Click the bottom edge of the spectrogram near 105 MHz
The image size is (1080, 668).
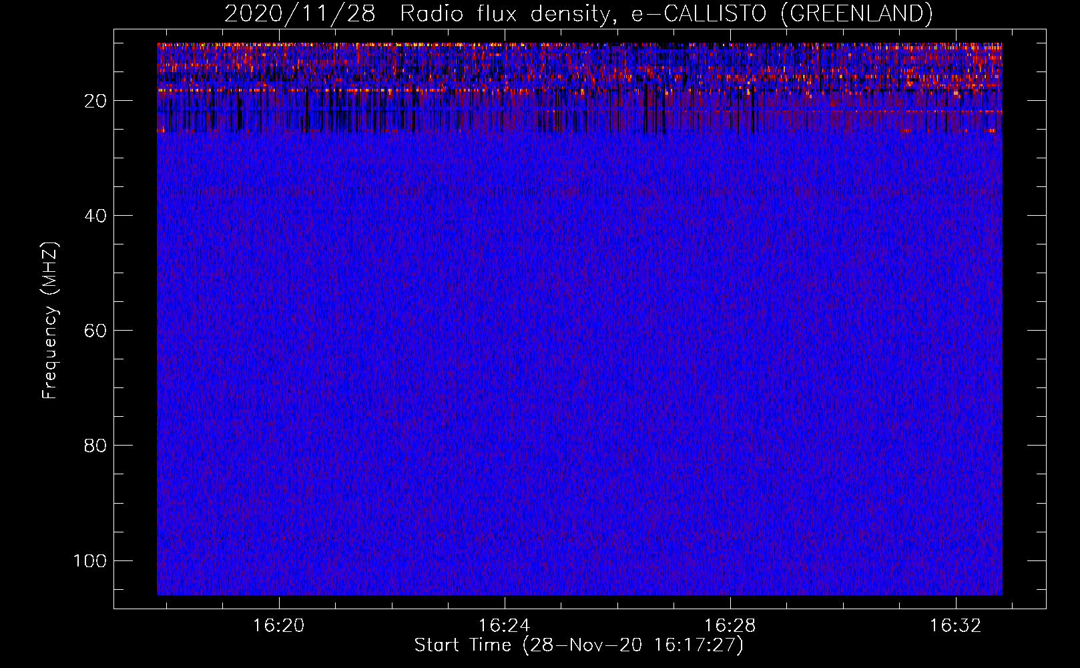click(579, 592)
